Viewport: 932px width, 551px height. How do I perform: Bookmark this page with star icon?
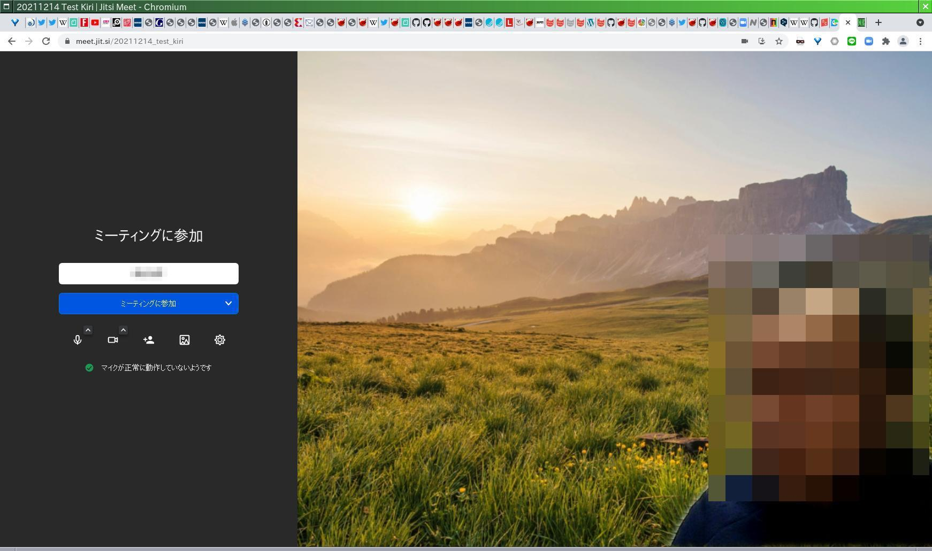point(779,41)
